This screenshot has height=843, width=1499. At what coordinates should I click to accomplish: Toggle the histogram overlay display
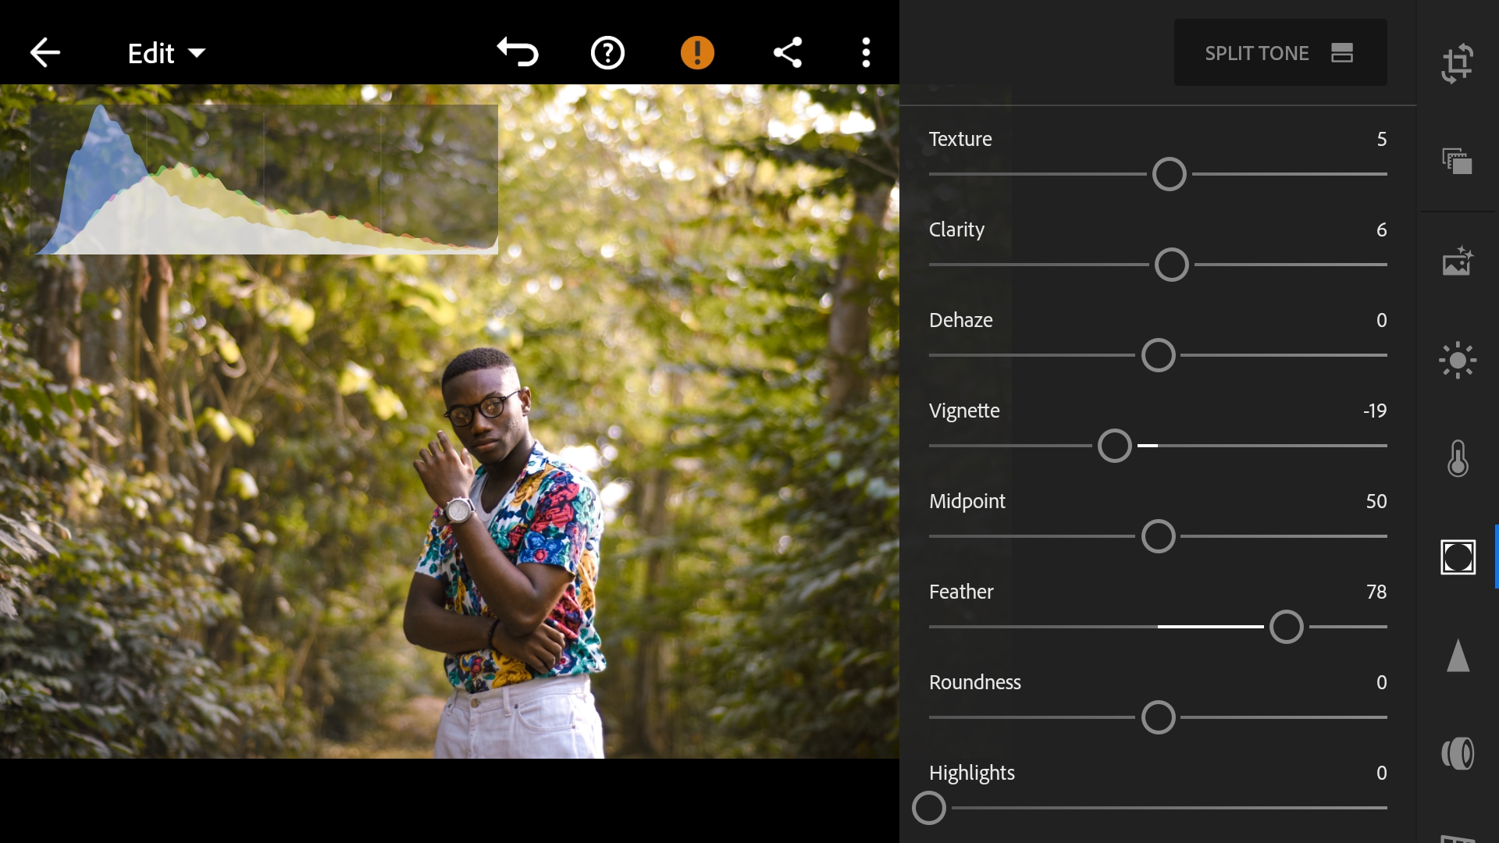point(262,175)
